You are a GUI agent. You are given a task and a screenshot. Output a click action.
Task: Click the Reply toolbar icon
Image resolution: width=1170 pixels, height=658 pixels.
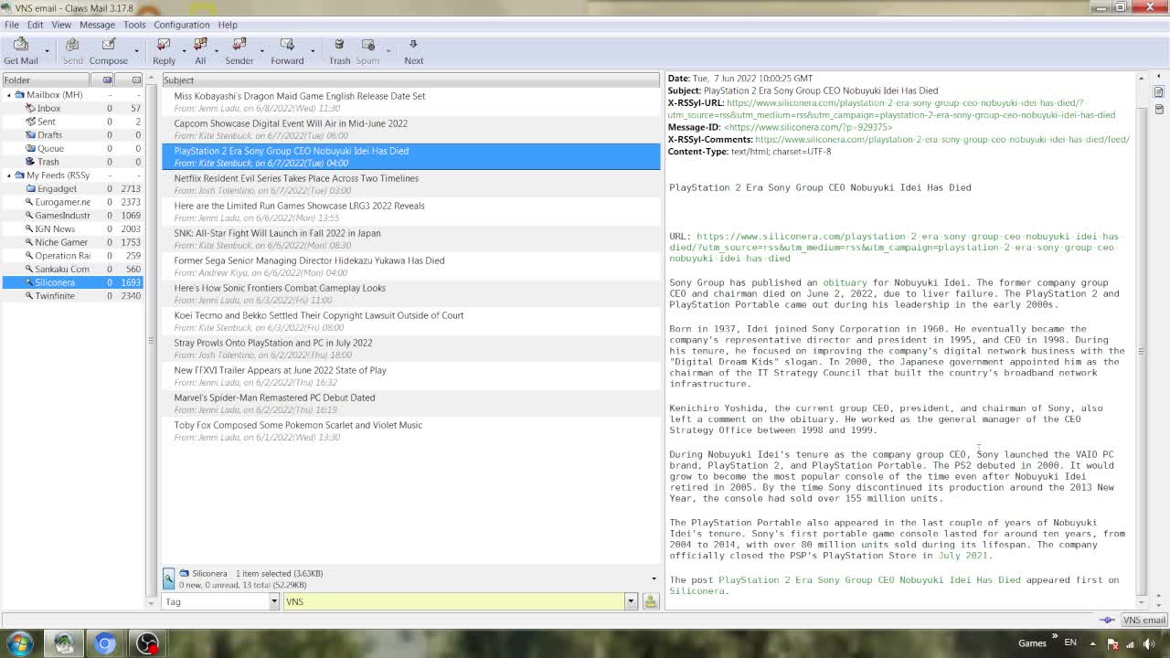[164, 44]
